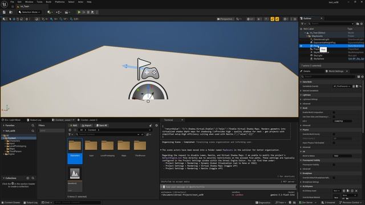Click the Unreal Engine logo icon
This screenshot has width=365, height=205.
4,4
